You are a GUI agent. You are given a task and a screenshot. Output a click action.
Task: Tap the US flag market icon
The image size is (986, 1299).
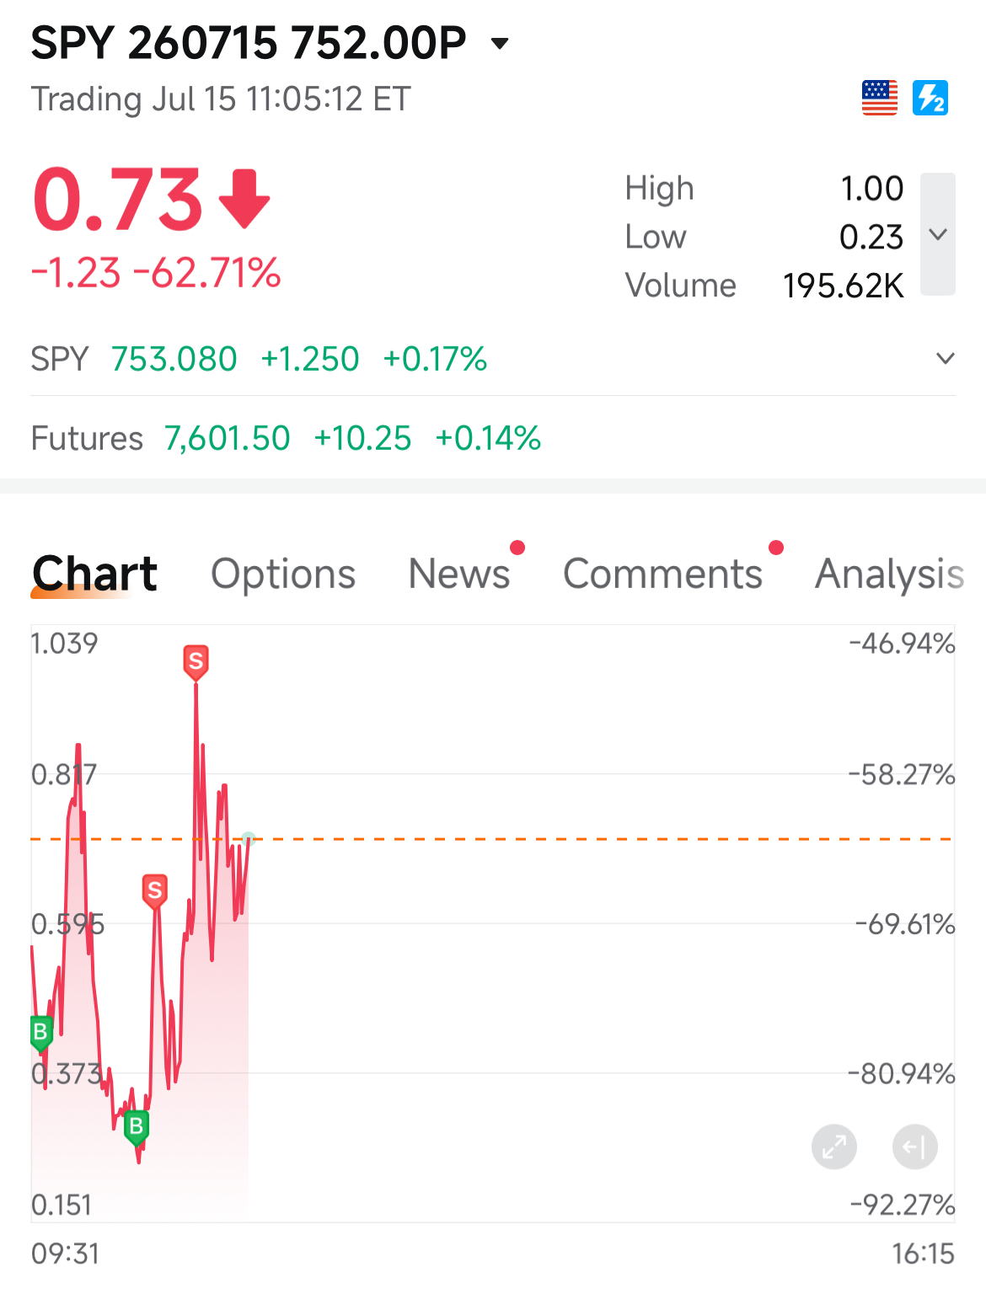tap(879, 98)
